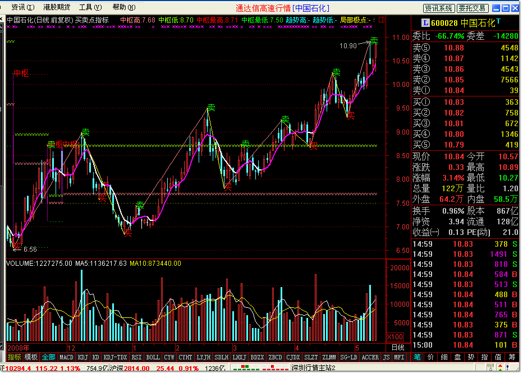Select the 模板 tab
The width and height of the screenshot is (523, 374).
pyautogui.click(x=31, y=357)
